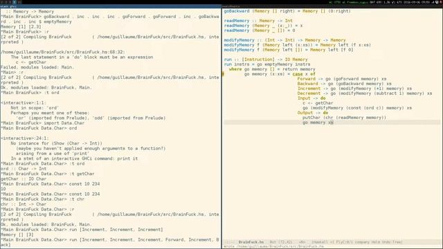443x249 pixels.
Task: Click 'c <- getChar' under Input in the editor
Action: (318, 103)
